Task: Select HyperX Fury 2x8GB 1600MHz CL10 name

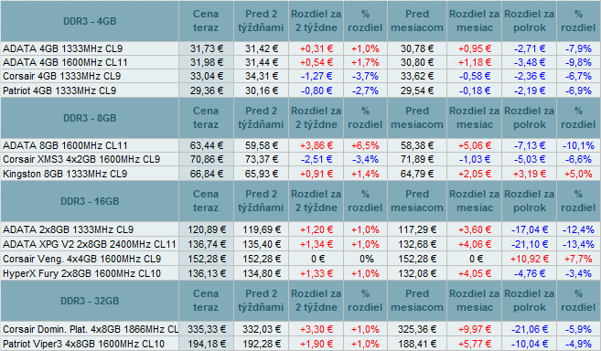Action: 81,273
